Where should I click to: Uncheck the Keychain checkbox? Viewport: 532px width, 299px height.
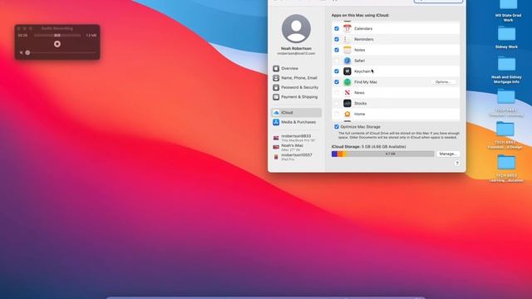coord(337,71)
